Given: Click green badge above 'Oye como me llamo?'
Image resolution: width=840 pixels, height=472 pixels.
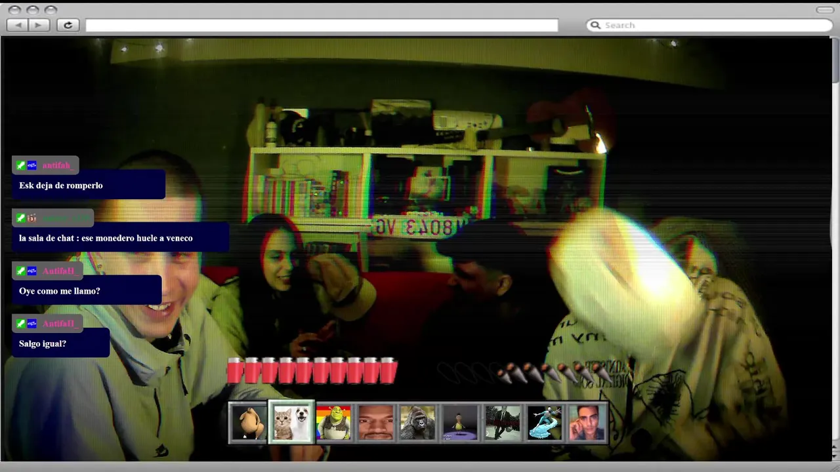Looking at the screenshot, I should 21,271.
